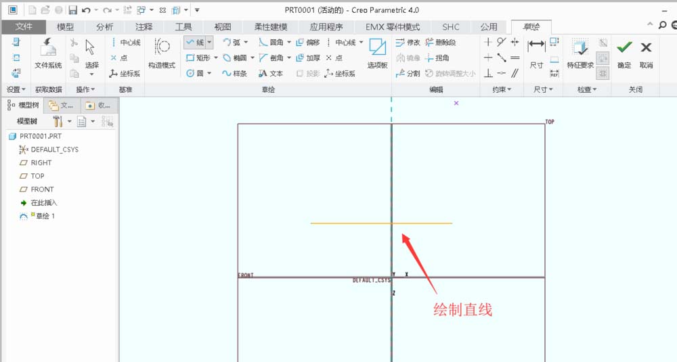The width and height of the screenshot is (677, 362).
Task: Select the Arc sketch tool
Action: [232, 42]
